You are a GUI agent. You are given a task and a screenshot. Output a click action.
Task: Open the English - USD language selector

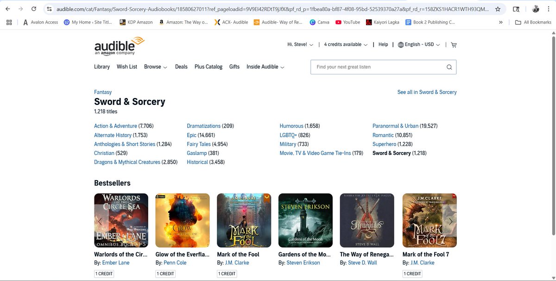(x=419, y=44)
